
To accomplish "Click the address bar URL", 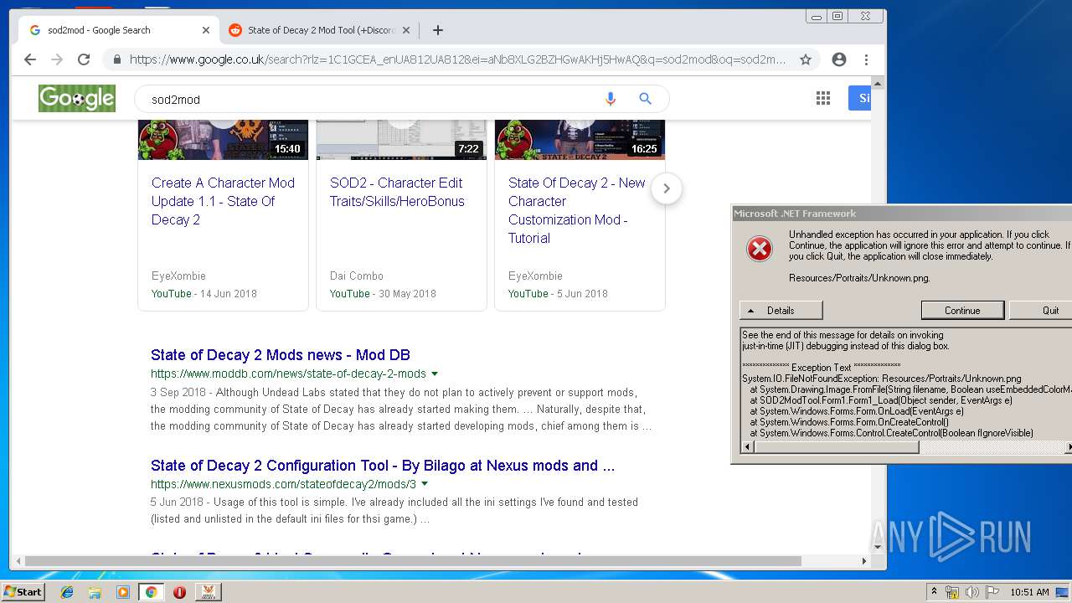I will coord(457,59).
